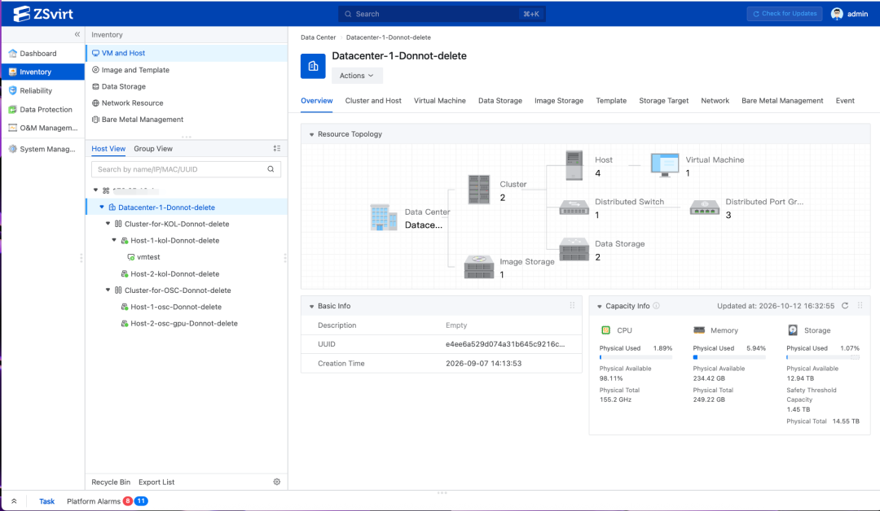Screen dimensions: 880x511
Task: Click the Distributed Switch topology icon
Action: [x=574, y=207]
